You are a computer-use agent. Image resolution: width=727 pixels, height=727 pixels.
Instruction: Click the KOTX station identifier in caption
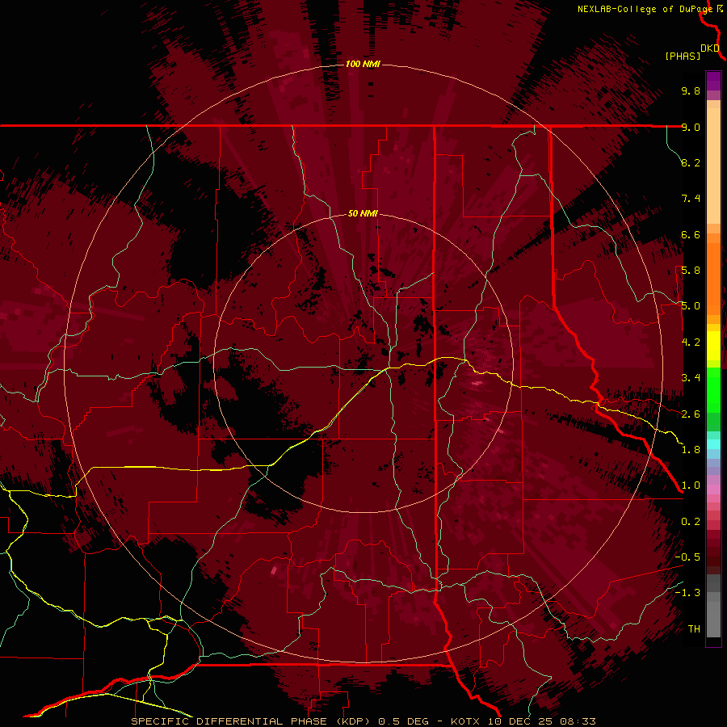466,721
